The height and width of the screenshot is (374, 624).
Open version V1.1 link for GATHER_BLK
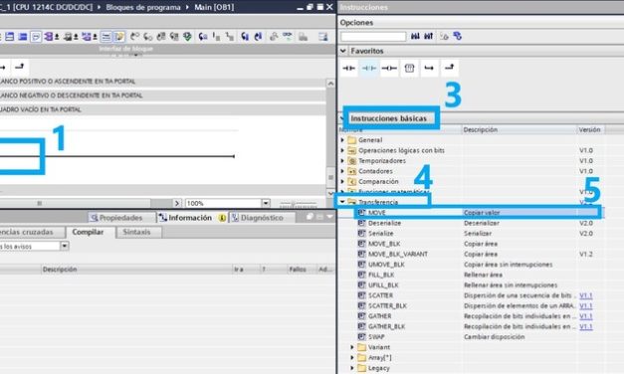[586, 326]
